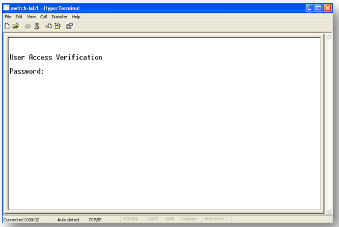Click the SCROLL status indicator

130,219
